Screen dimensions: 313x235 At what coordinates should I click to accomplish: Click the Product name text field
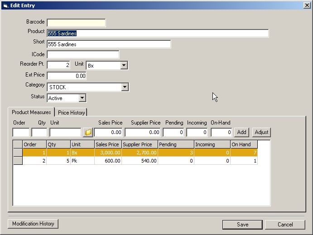click(158, 34)
